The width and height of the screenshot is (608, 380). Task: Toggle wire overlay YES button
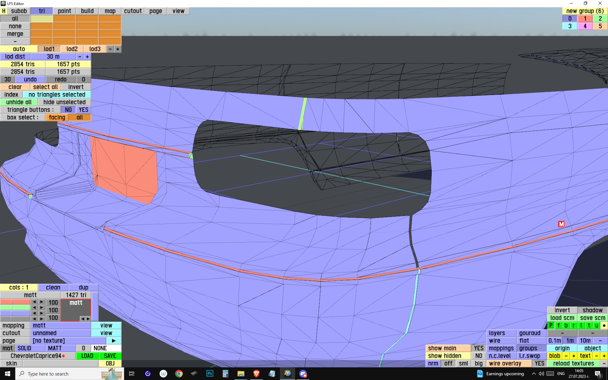pyautogui.click(x=539, y=364)
